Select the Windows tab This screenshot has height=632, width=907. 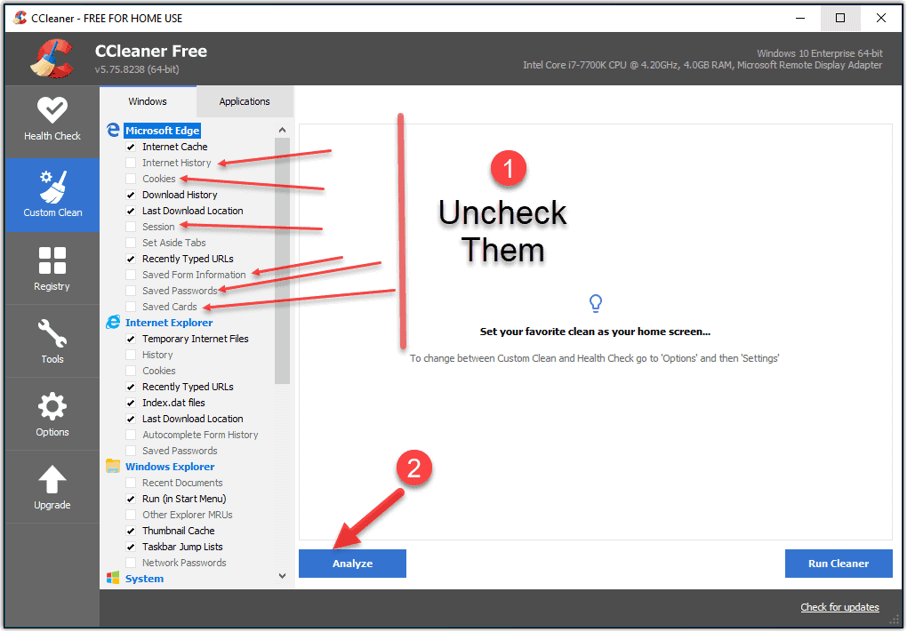coord(148,100)
